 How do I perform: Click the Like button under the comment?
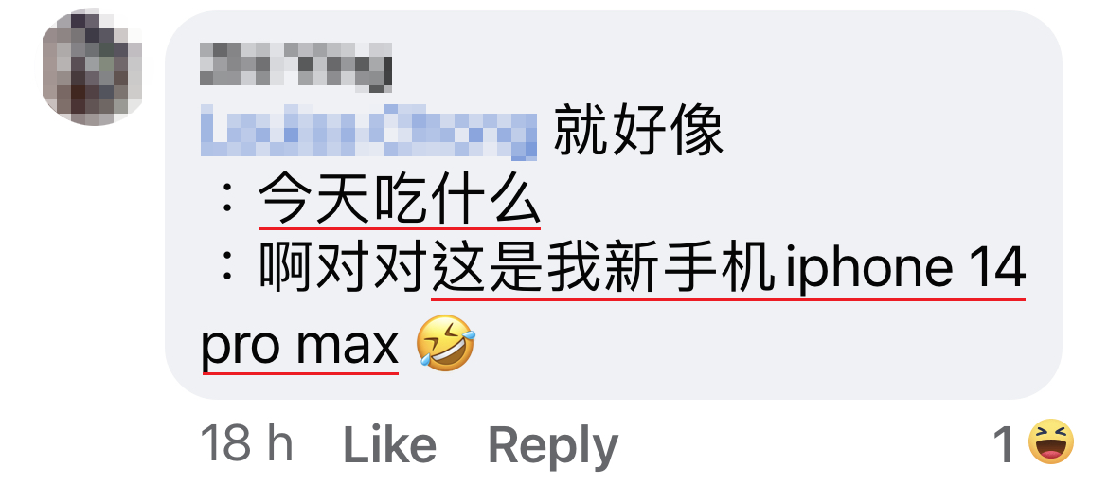point(388,445)
